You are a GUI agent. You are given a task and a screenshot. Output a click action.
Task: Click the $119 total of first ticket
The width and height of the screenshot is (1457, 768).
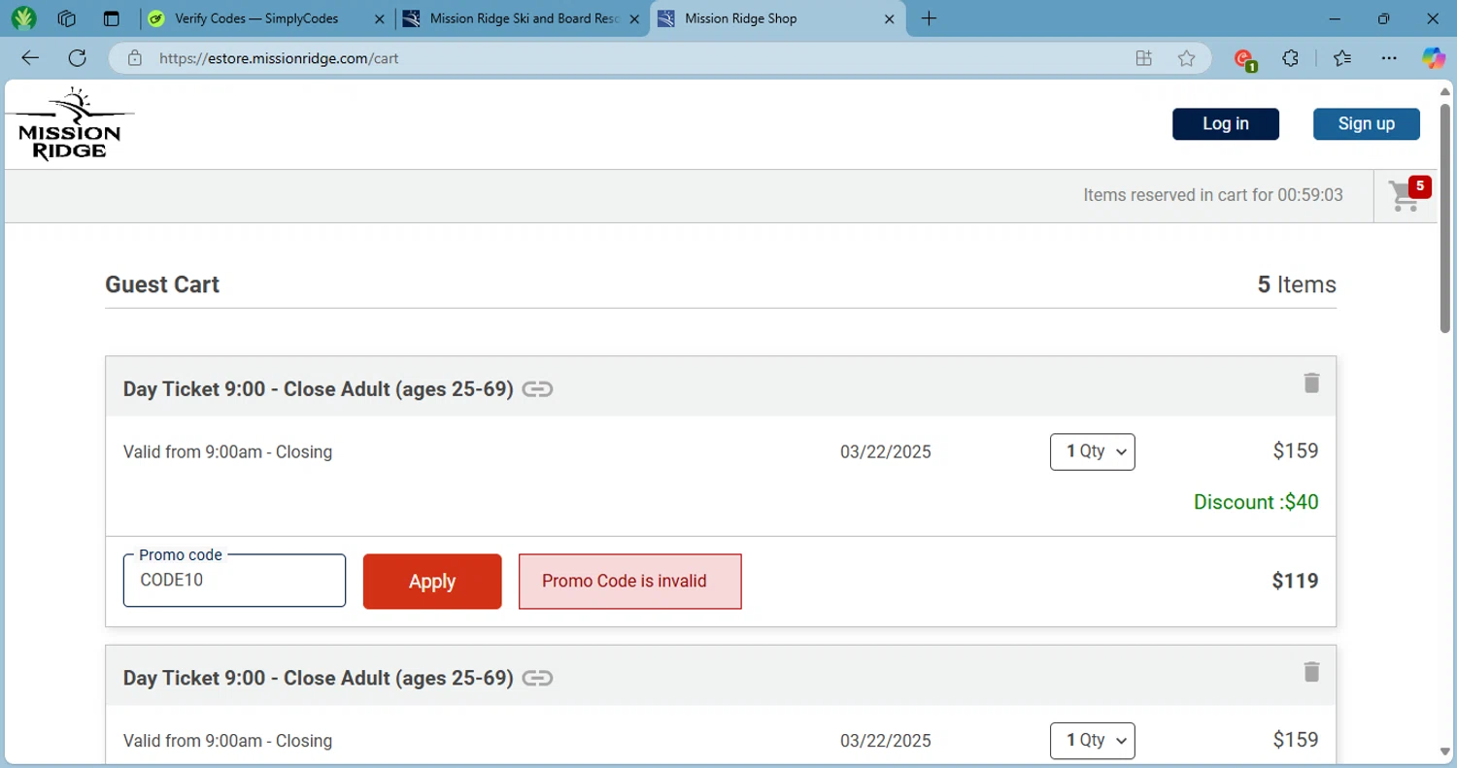1295,582
